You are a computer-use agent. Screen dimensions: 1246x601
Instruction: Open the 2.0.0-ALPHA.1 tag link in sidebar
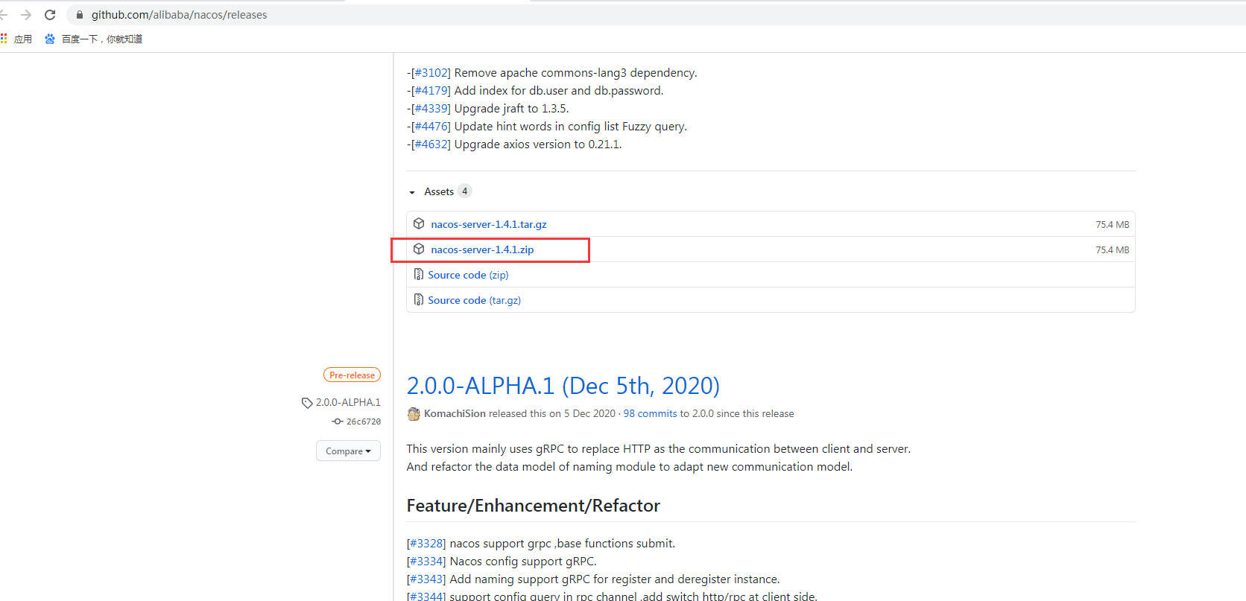point(348,402)
